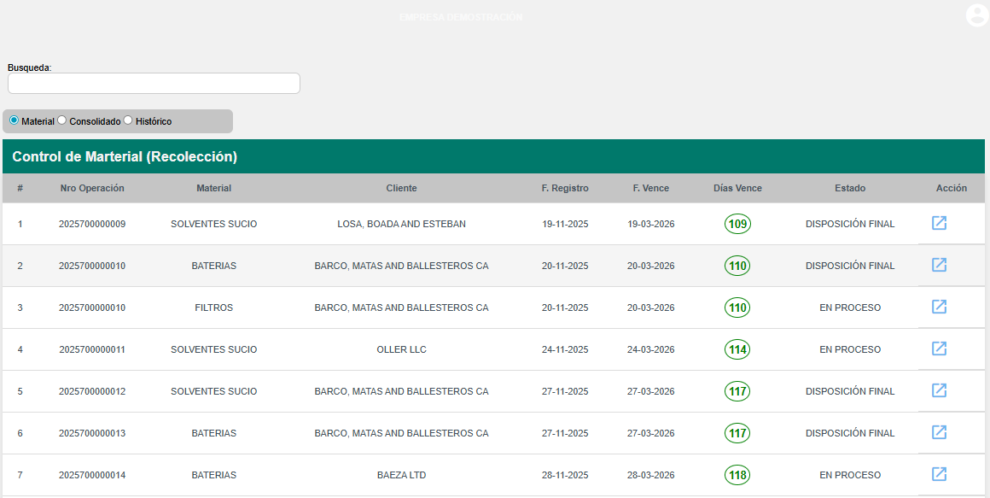Open action icon for OLLER LLC row

tap(939, 349)
